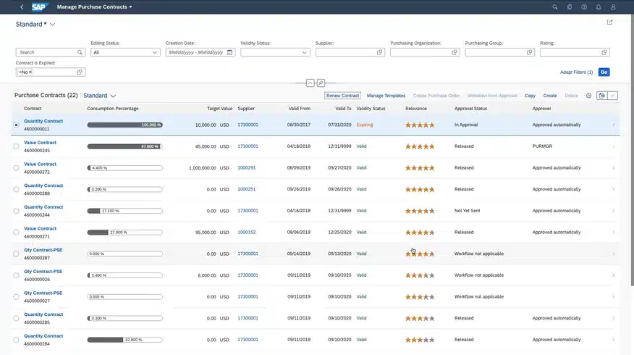The width and height of the screenshot is (634, 355).
Task: Click the 100.000 % consumption bar
Action: click(125, 125)
